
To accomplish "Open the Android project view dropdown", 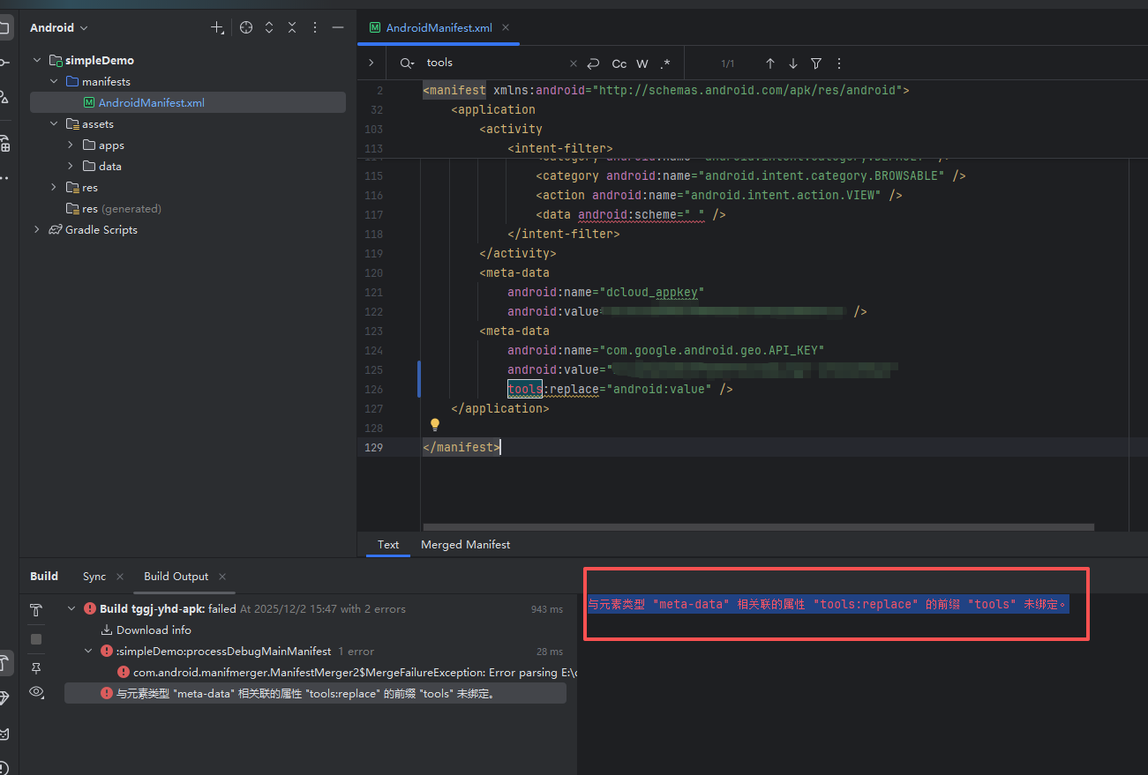I will [x=59, y=27].
